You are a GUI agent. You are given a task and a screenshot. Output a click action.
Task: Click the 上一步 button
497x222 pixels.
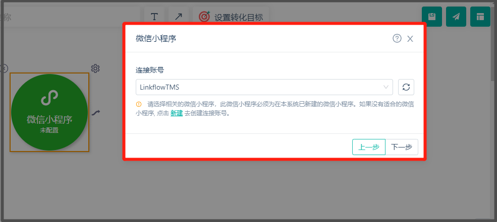(369, 147)
